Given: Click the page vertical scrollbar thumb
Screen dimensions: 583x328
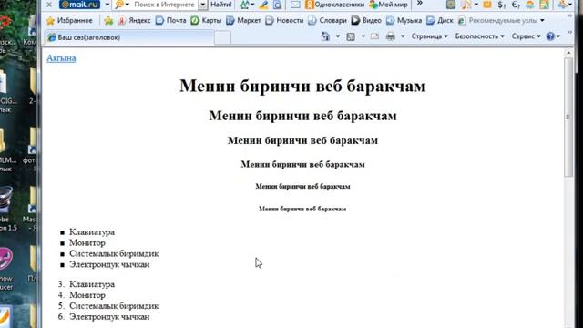Looking at the screenshot, I should pyautogui.click(x=568, y=118).
